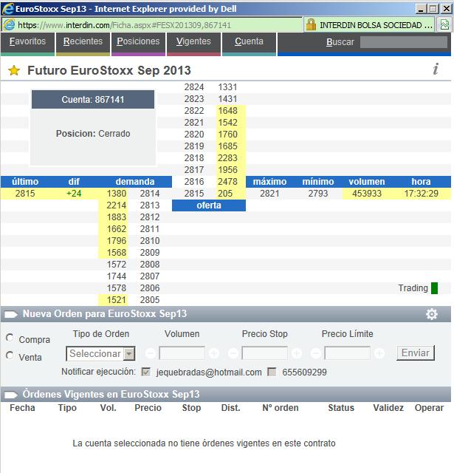Select the Compra radio button
This screenshot has height=473, width=454.
(x=10, y=338)
